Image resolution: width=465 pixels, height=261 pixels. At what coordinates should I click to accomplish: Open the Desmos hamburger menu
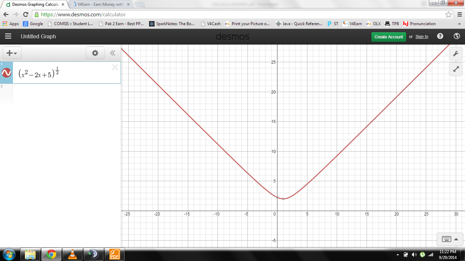point(8,36)
